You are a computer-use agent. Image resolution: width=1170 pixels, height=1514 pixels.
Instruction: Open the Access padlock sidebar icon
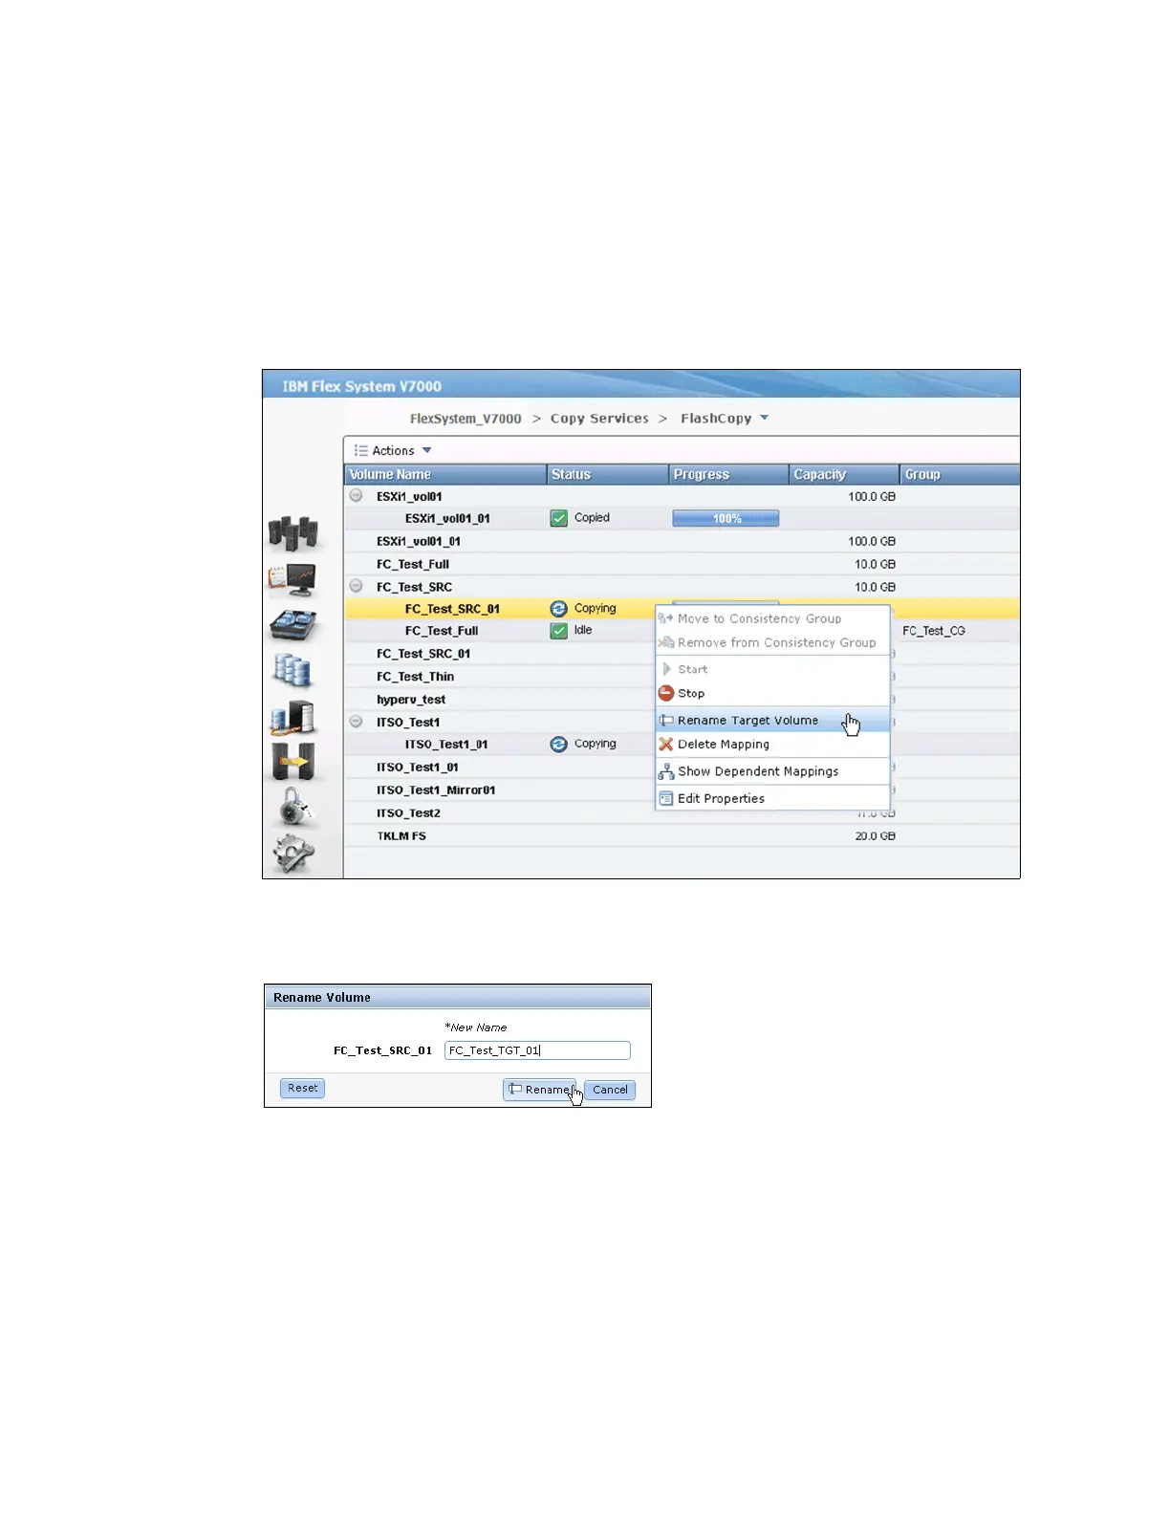click(294, 808)
